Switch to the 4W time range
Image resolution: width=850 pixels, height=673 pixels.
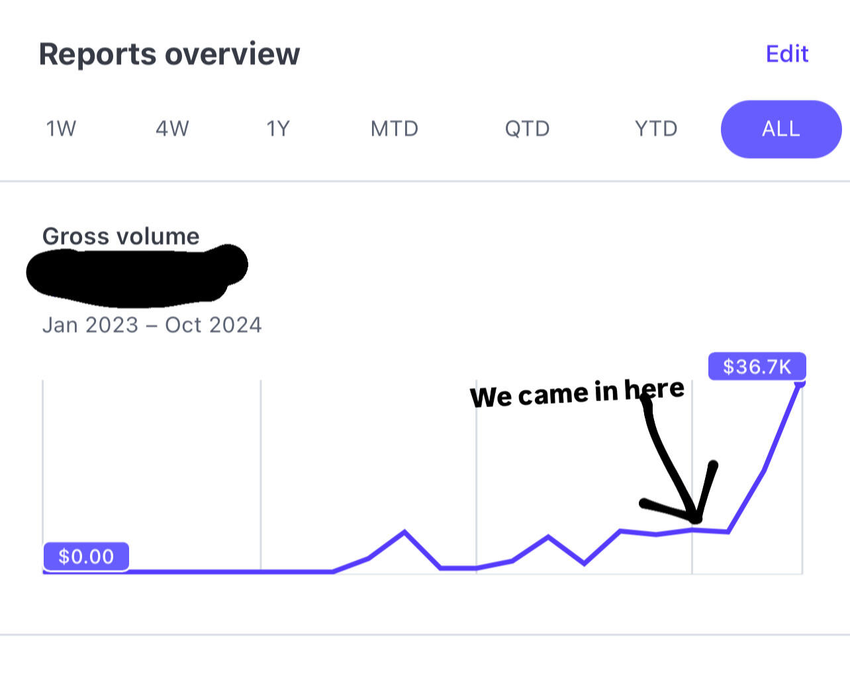172,128
